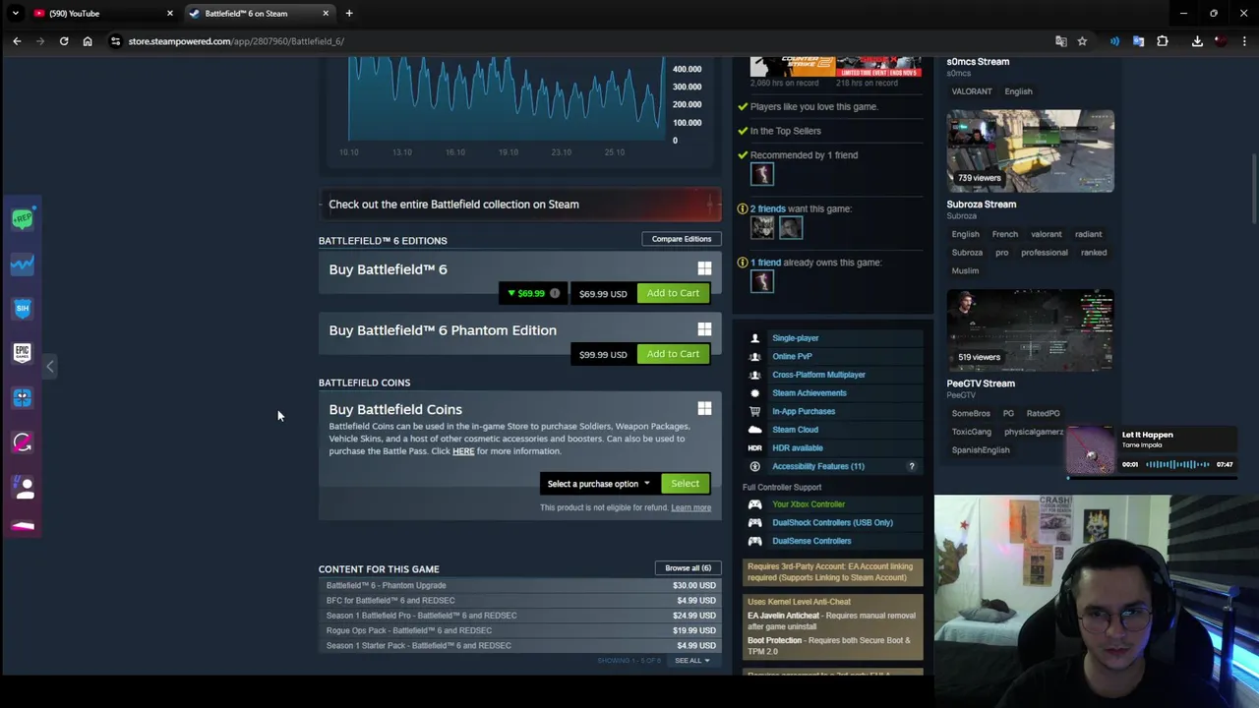Click the address bar URL field
Viewport: 1259px width, 708px height.
(580, 41)
